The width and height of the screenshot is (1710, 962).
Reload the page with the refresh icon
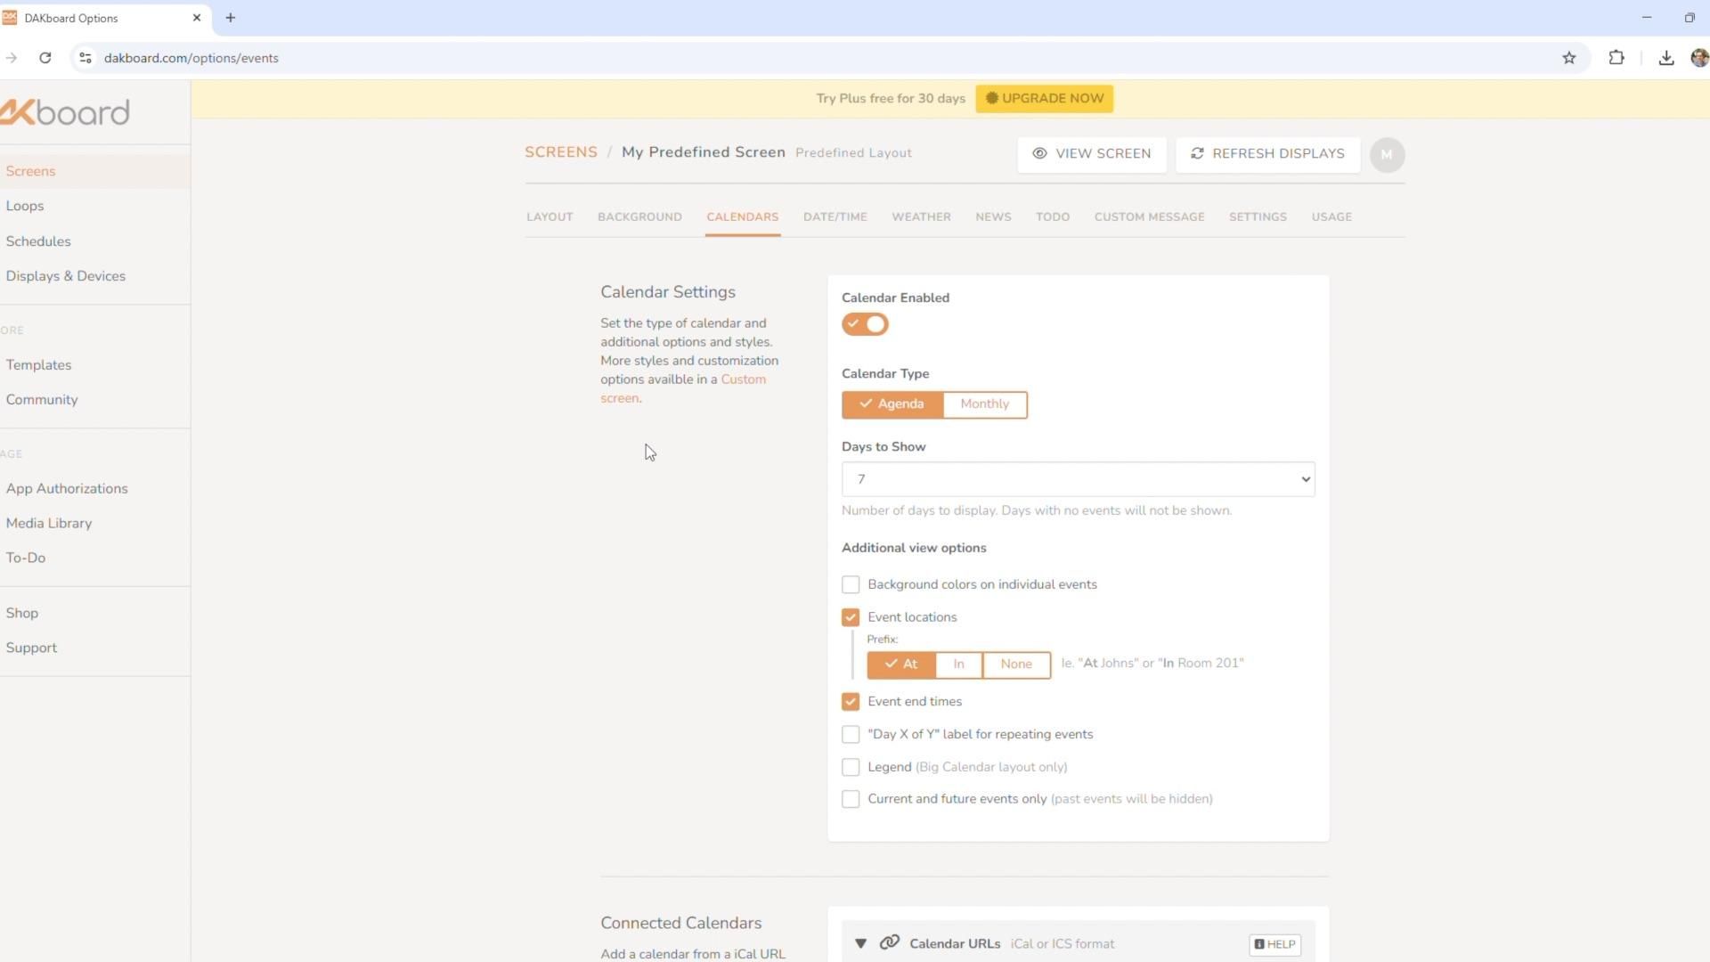pyautogui.click(x=45, y=58)
